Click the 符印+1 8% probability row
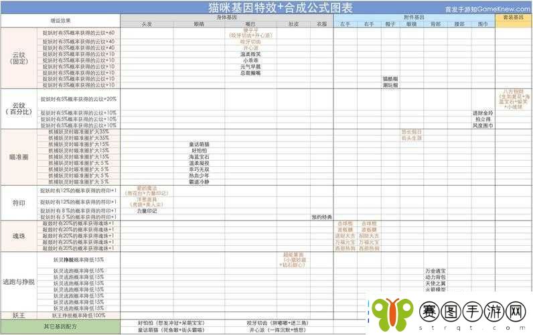Viewport: 533px width, 335px height. 78,211
